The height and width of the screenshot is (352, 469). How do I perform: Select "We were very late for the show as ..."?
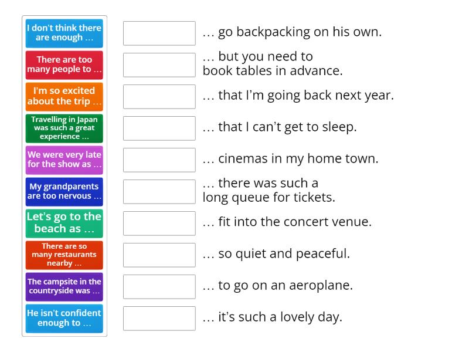click(64, 160)
